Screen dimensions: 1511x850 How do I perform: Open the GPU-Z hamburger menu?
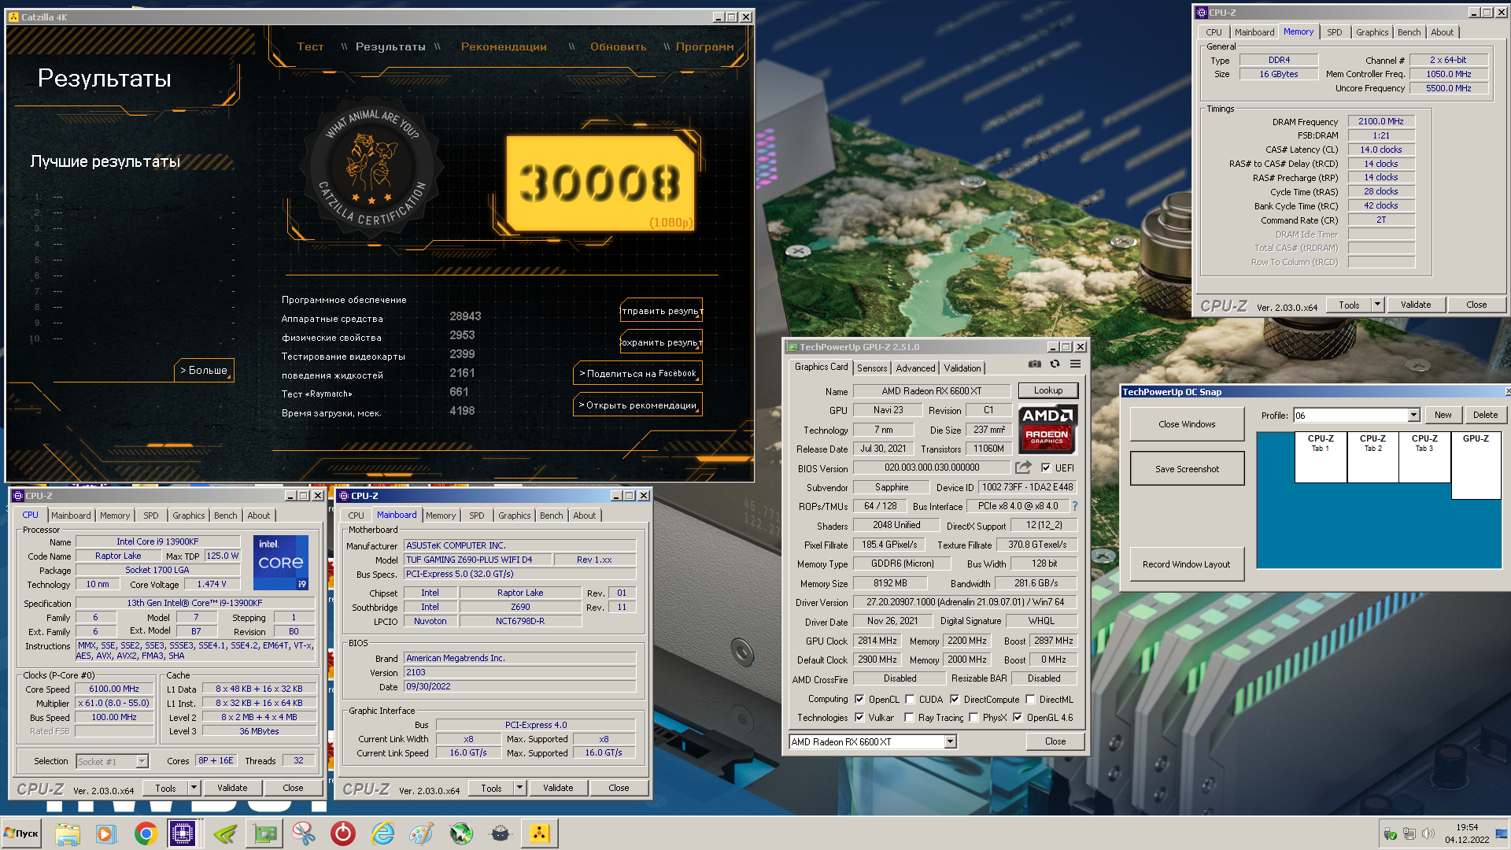pyautogui.click(x=1075, y=364)
